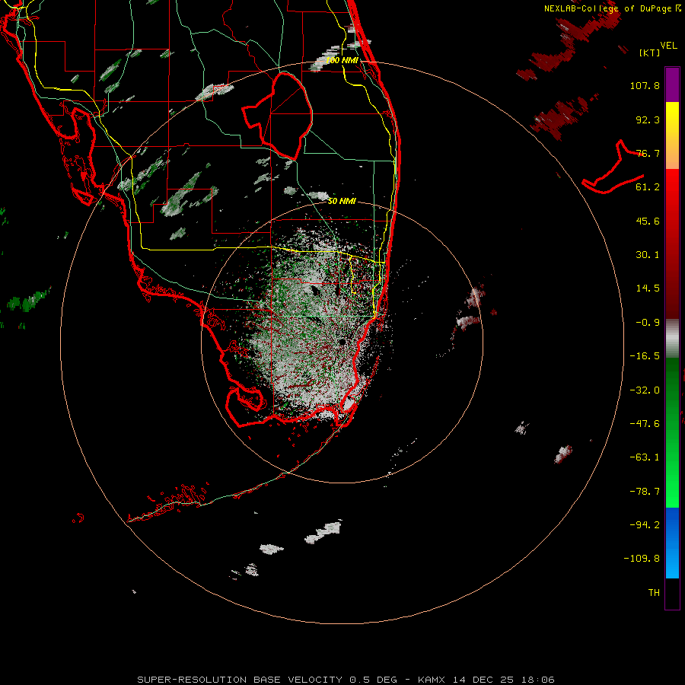Click the -94.2 velocity scale label

tap(645, 524)
